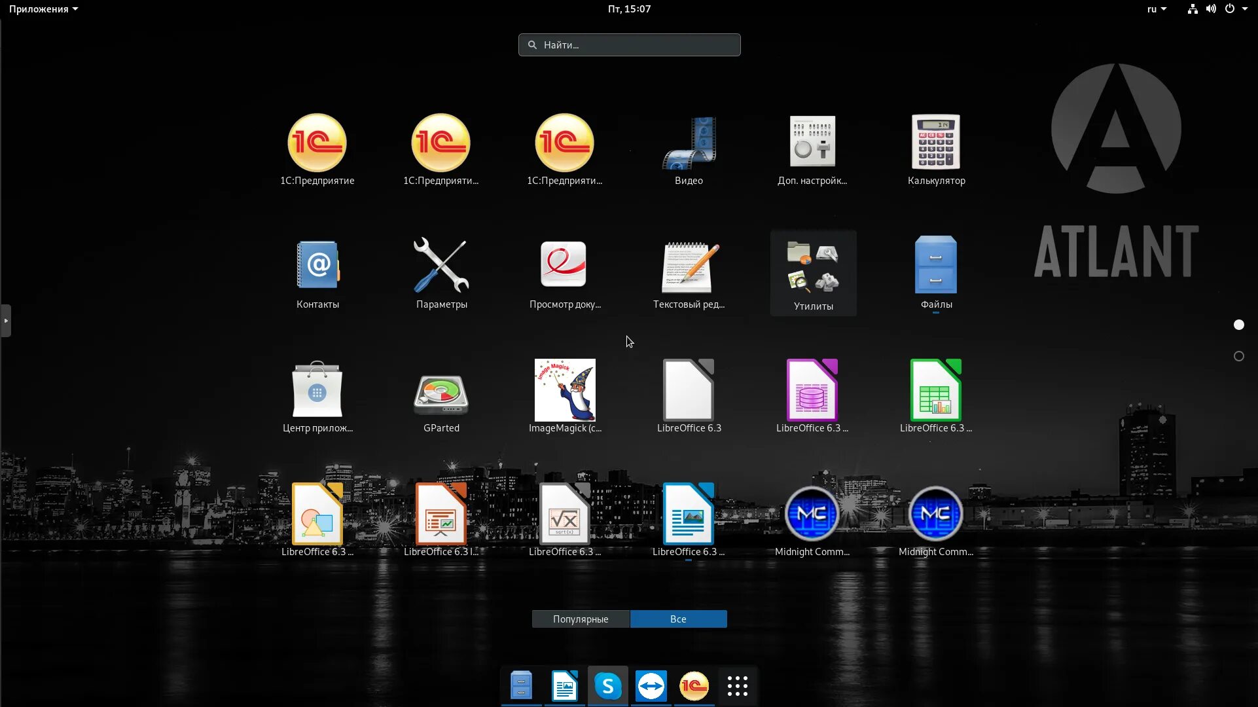Launch LibreOffice Base database icon
Image resolution: width=1258 pixels, height=707 pixels.
[812, 397]
